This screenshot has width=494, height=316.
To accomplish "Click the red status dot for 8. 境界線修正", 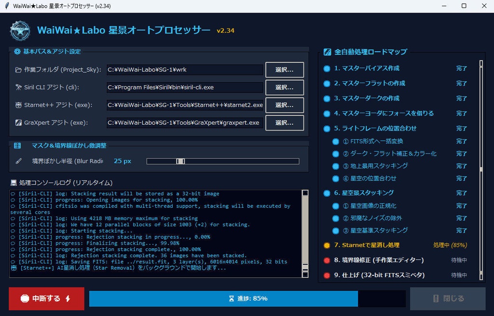I will click(x=327, y=260).
